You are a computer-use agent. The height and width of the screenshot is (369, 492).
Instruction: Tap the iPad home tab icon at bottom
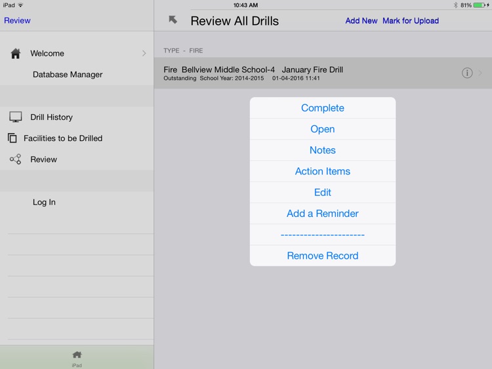pos(77,355)
